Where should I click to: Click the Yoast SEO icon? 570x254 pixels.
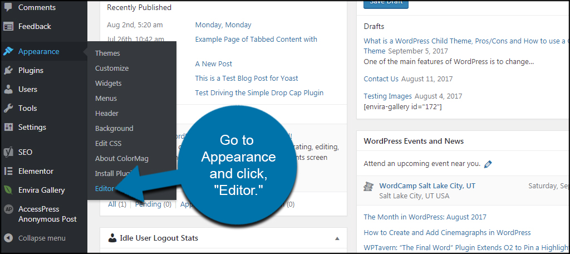8,152
